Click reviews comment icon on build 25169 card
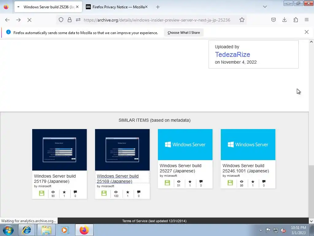The image size is (314, 236). coord(139,192)
